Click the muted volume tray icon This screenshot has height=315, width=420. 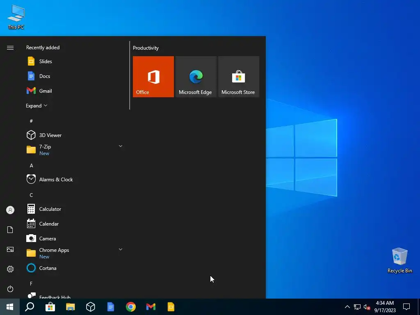click(367, 307)
